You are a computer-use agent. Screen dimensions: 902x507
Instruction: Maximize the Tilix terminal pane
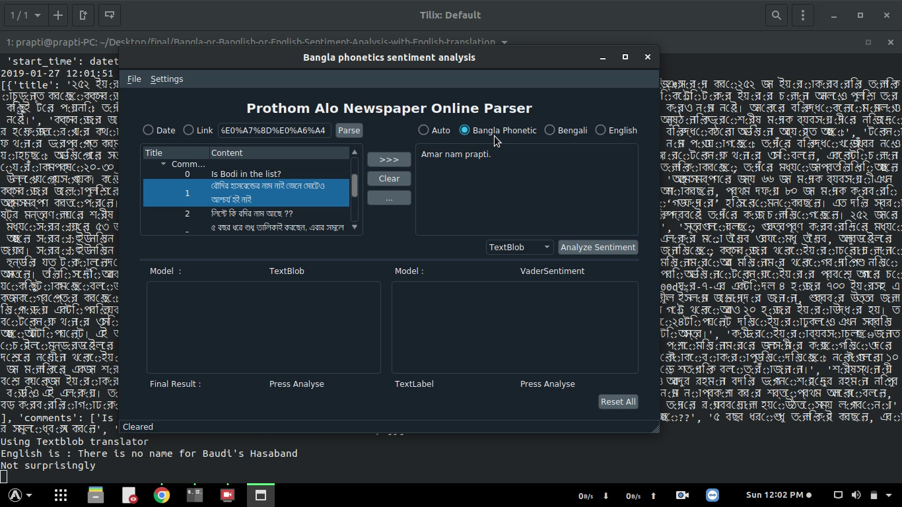click(868, 42)
